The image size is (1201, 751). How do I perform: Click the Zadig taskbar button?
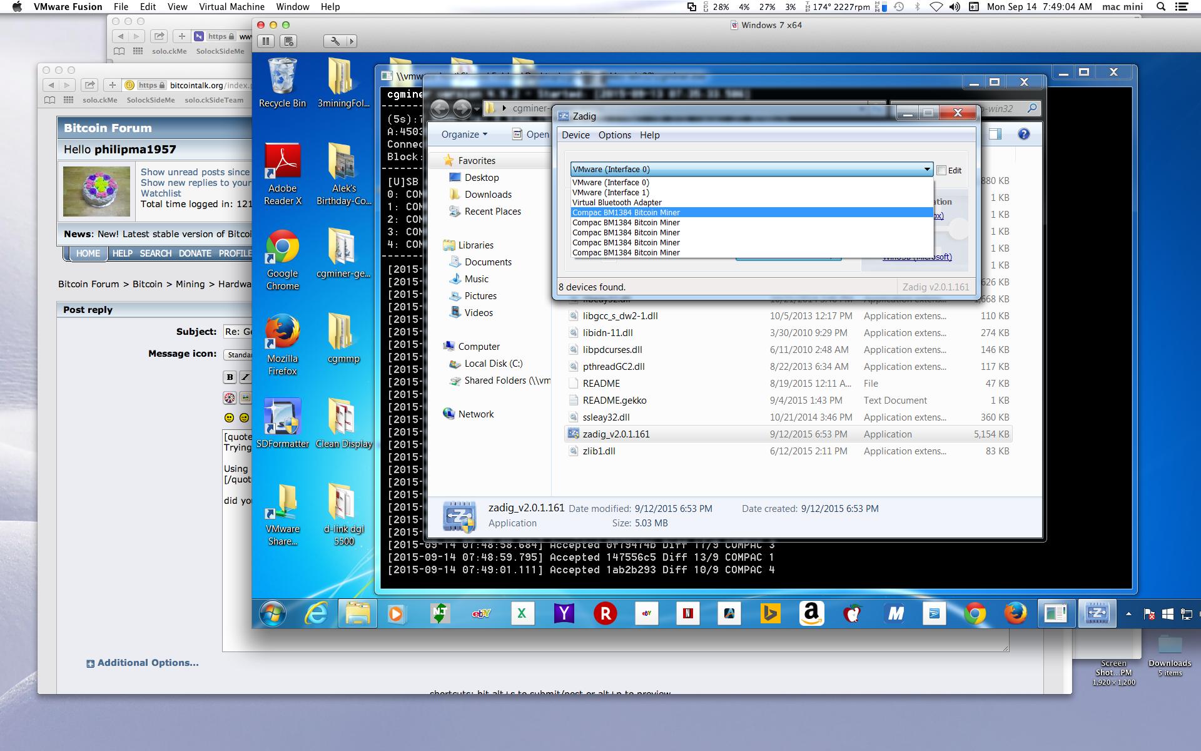pos(1097,614)
